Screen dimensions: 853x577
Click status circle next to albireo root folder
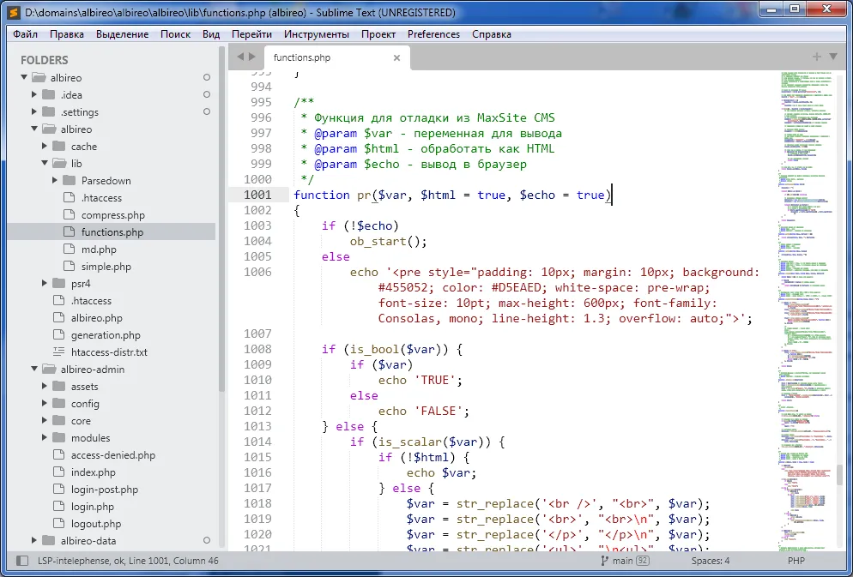coord(206,78)
